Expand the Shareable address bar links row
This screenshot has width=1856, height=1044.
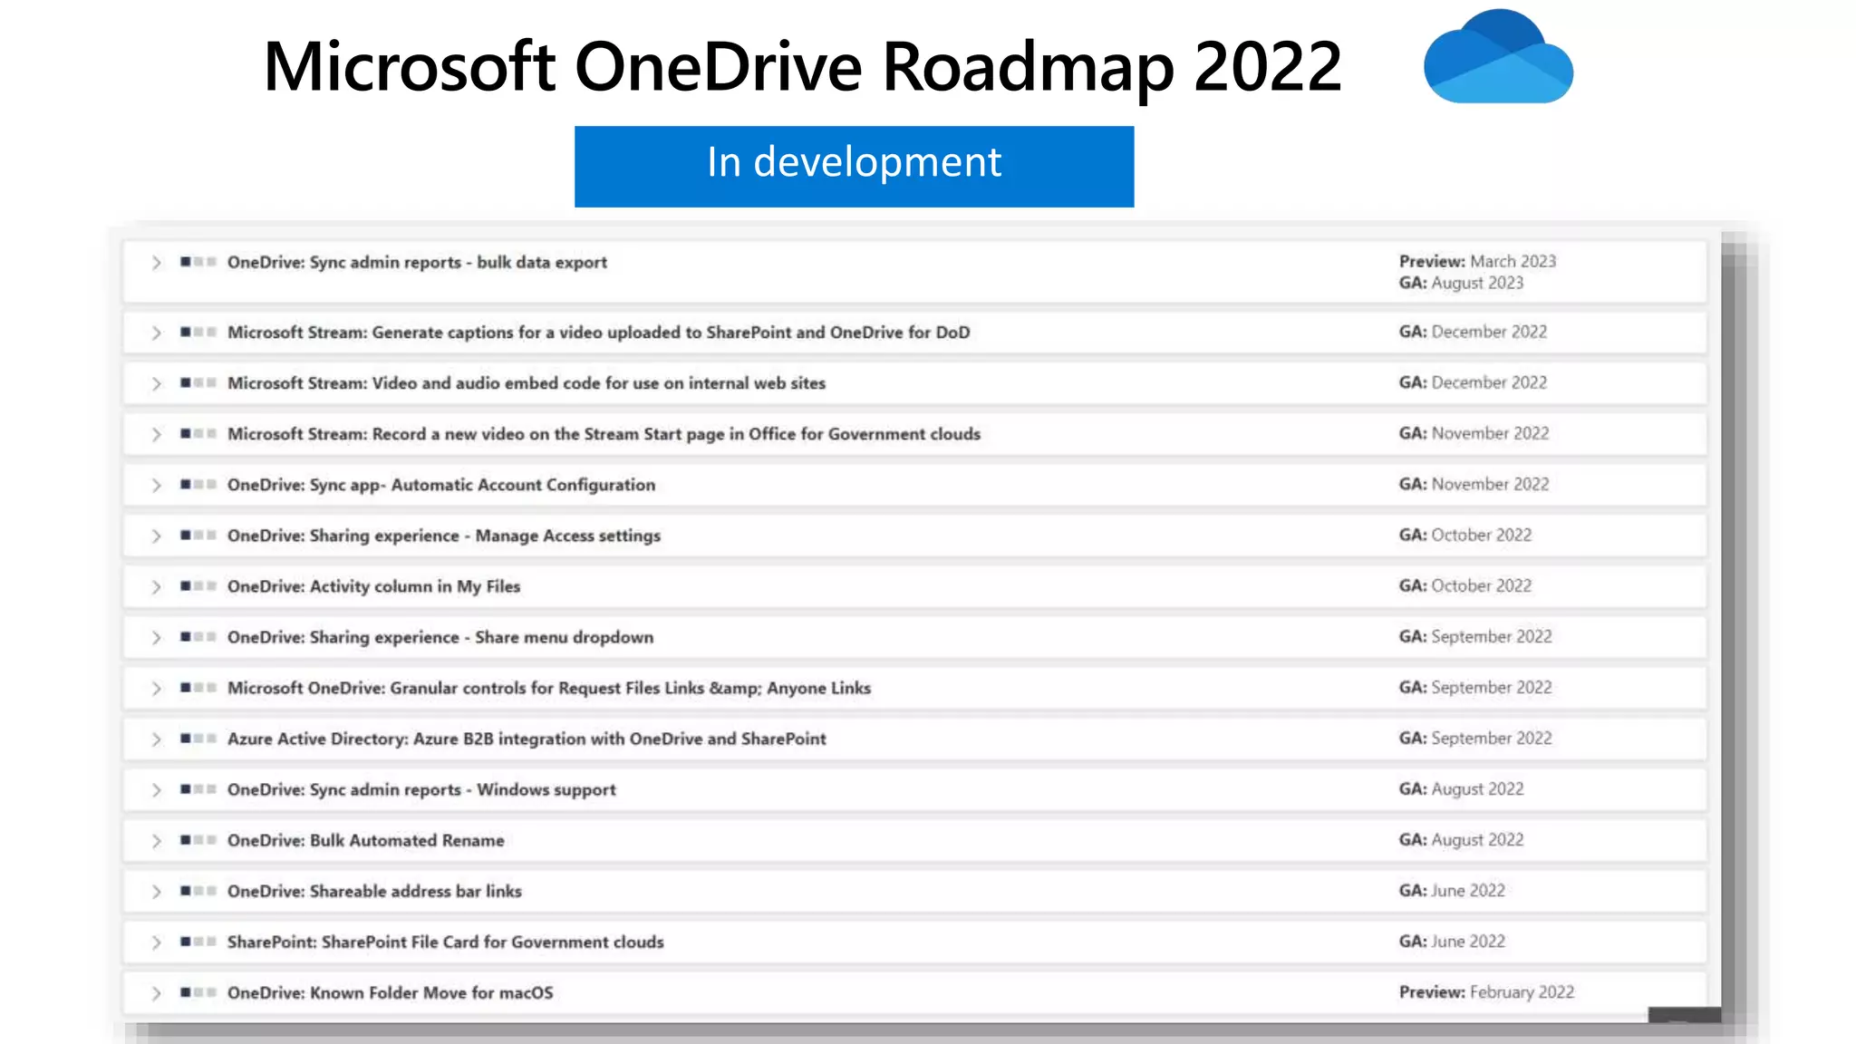[x=156, y=891]
